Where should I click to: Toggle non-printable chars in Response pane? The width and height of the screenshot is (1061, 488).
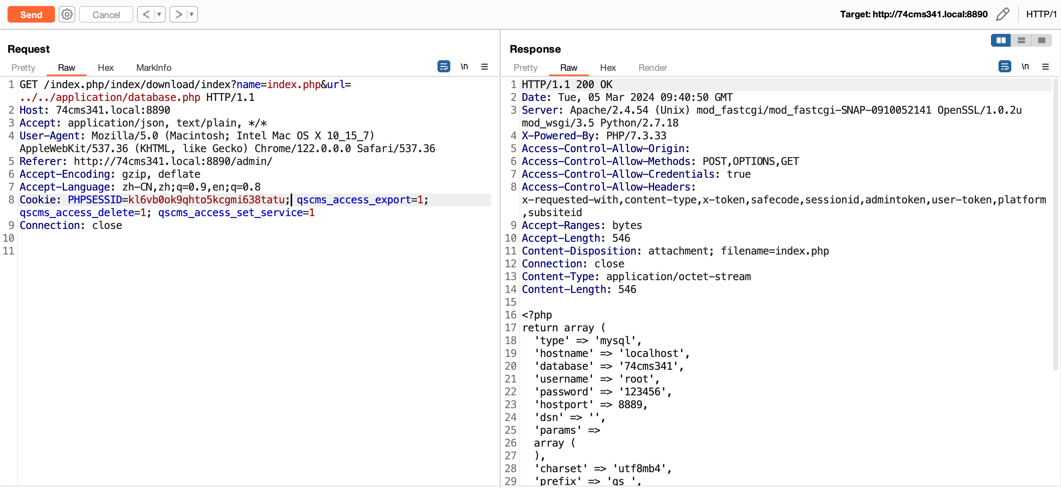pos(1025,66)
